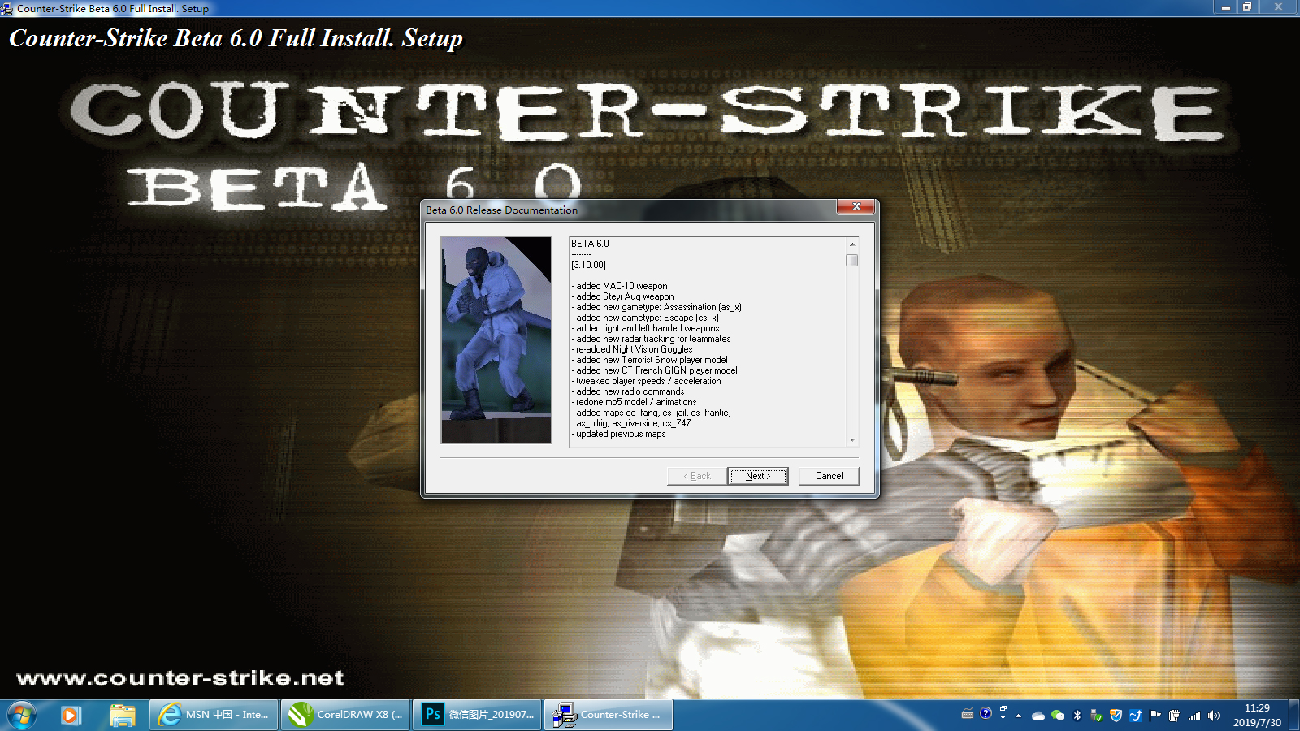Viewport: 1300px width, 731px height.
Task: Click the scroll down arrow of notes box
Action: [x=851, y=439]
